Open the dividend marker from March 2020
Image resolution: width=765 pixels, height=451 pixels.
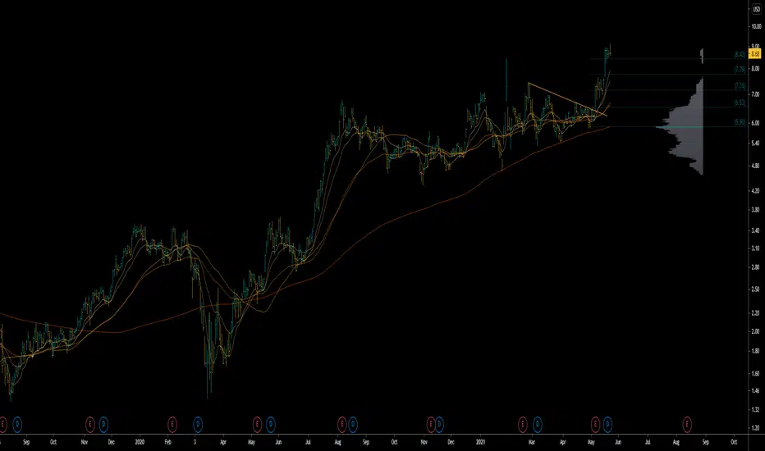(x=198, y=425)
